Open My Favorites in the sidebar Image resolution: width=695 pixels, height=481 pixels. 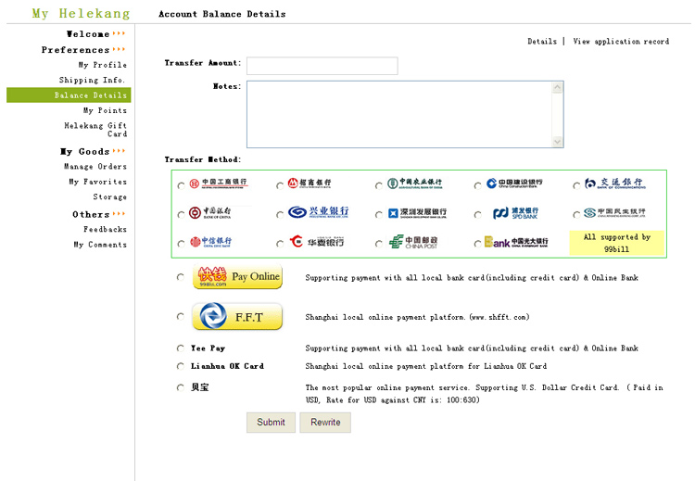pyautogui.click(x=98, y=182)
